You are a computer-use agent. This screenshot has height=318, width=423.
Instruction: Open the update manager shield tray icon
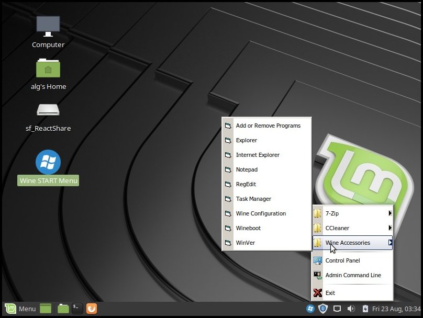[323, 309]
